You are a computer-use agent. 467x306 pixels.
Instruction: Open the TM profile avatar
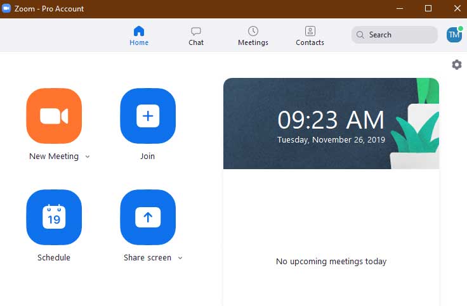click(x=454, y=35)
